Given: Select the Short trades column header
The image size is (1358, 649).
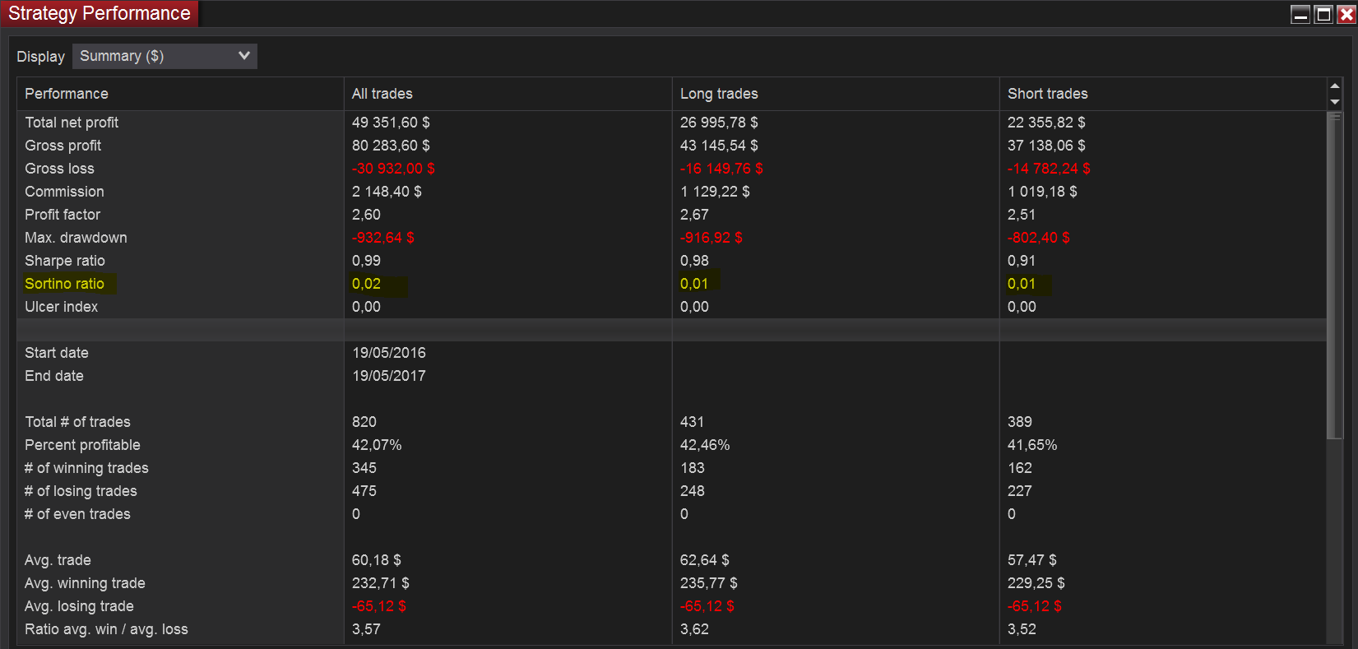Looking at the screenshot, I should [x=1047, y=94].
